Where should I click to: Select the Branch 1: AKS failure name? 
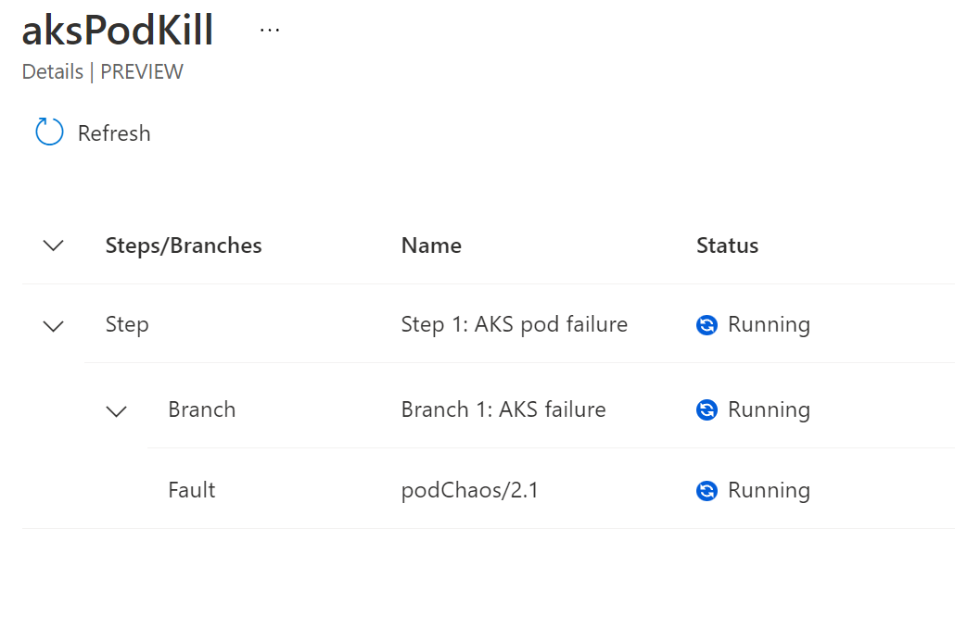pyautogui.click(x=503, y=409)
